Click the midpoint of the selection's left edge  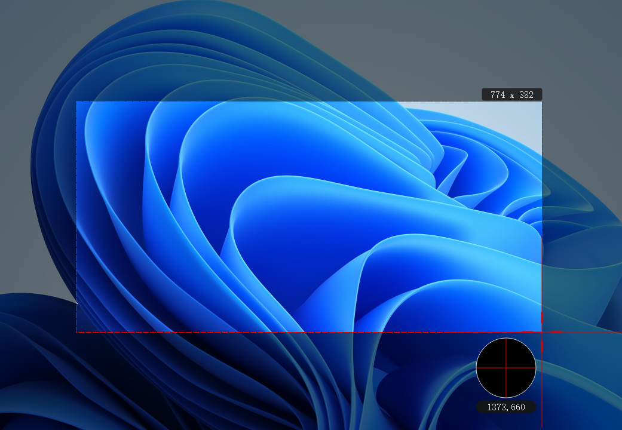click(76, 217)
